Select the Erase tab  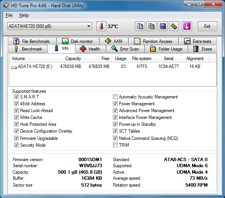tap(202, 49)
